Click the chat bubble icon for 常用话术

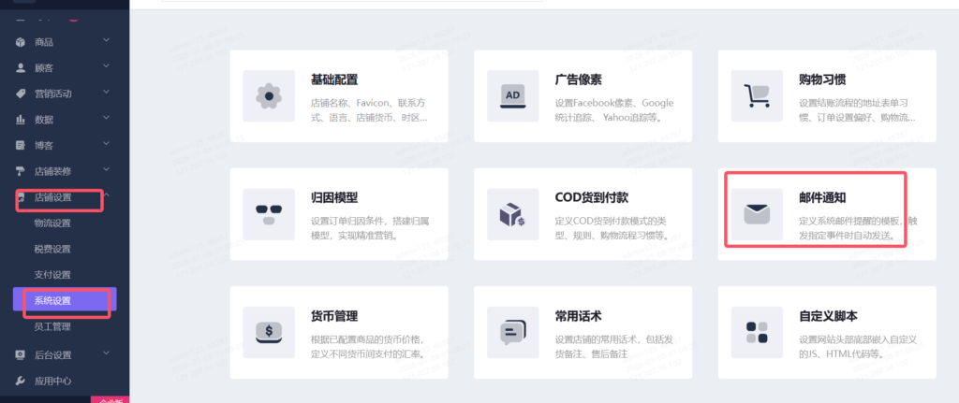[512, 331]
